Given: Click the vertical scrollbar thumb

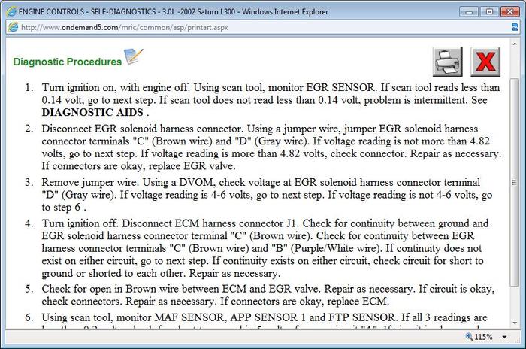Looking at the screenshot, I should click(515, 182).
